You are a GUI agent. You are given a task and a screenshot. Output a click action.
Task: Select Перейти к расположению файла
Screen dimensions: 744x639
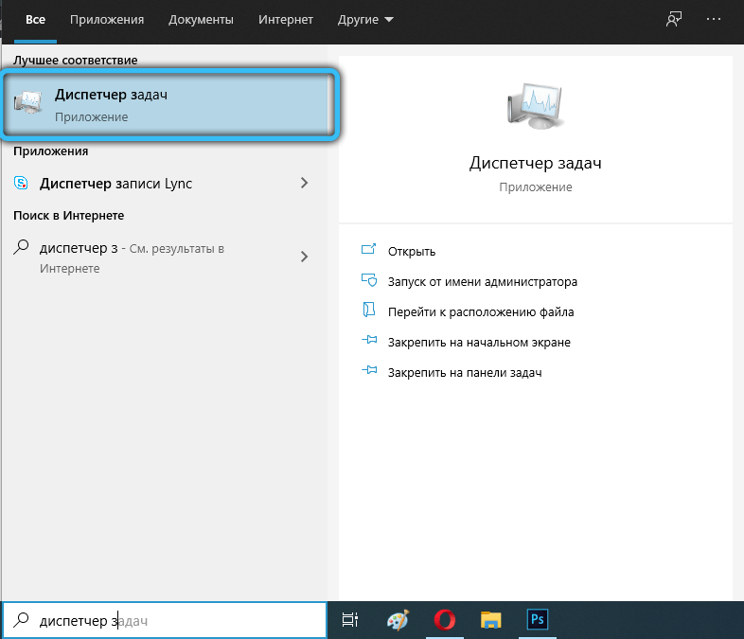tap(481, 312)
